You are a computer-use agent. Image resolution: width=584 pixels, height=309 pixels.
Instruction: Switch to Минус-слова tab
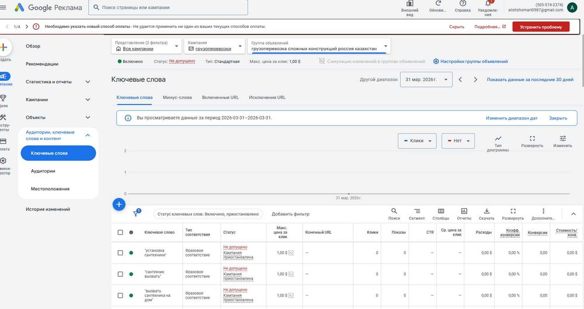(x=178, y=97)
